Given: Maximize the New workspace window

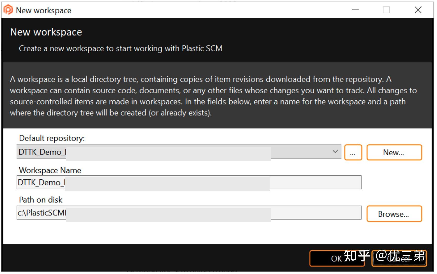Looking at the screenshot, I should (x=386, y=10).
